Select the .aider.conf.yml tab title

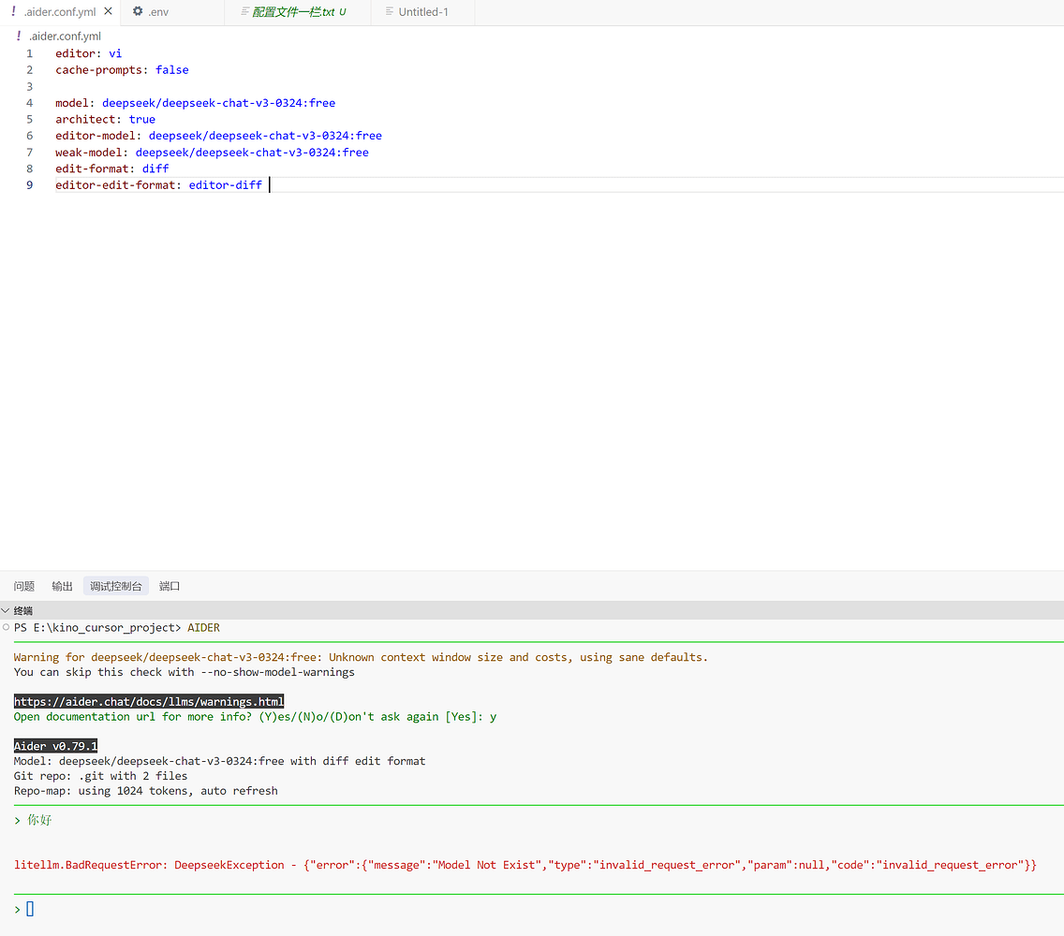(x=60, y=12)
